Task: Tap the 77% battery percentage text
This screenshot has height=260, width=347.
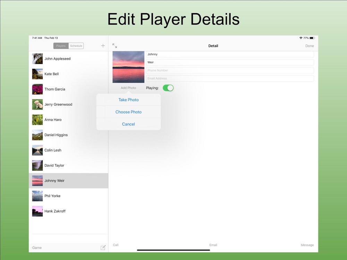Action: [x=306, y=38]
